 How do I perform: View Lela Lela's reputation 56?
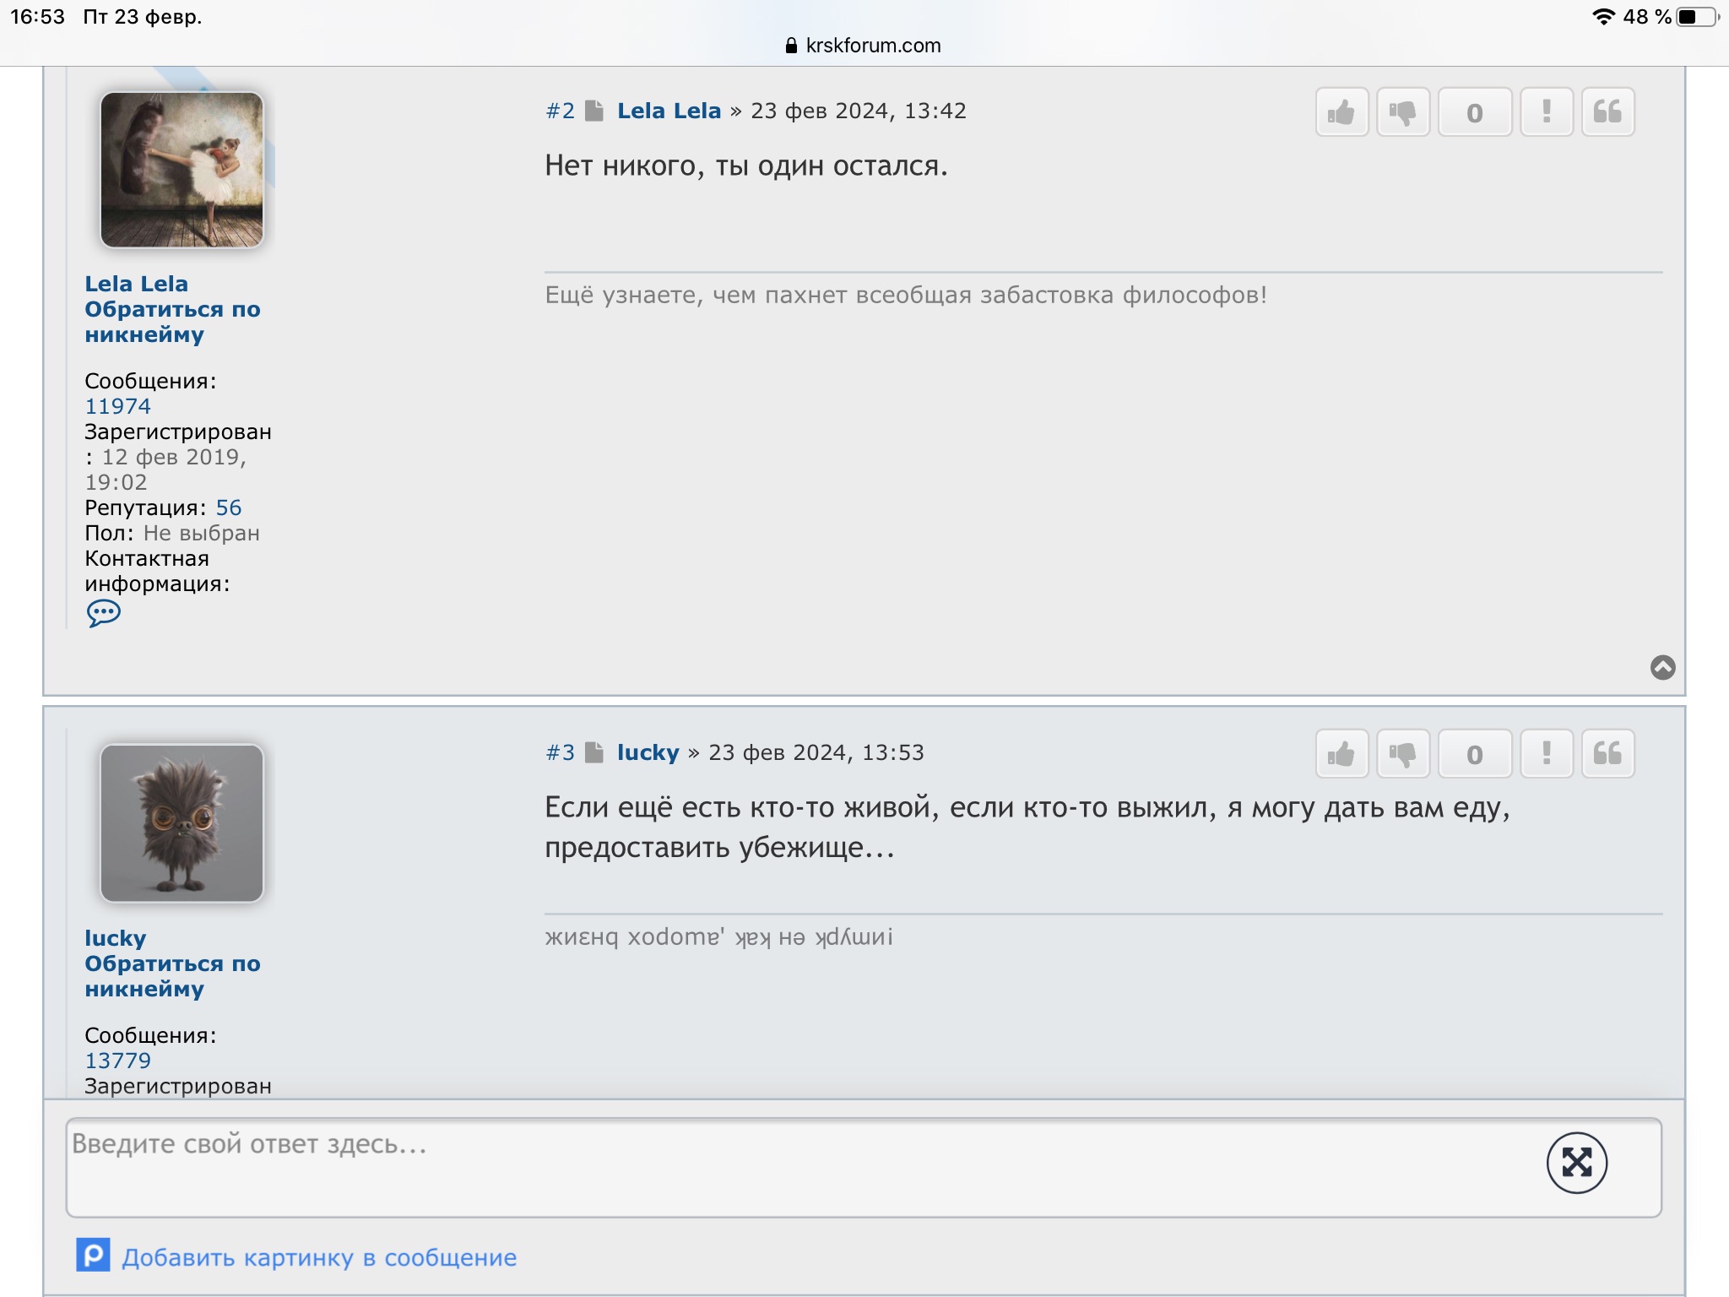(x=229, y=507)
